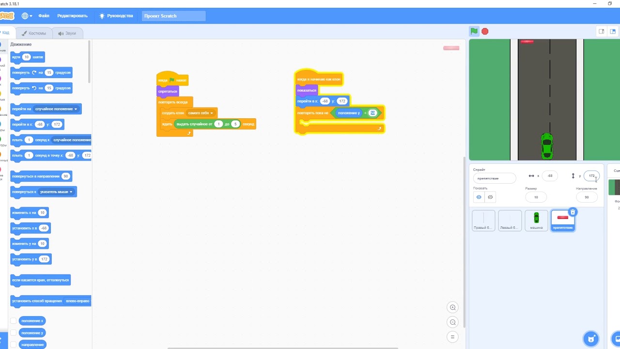Click the спрятаться block in script
This screenshot has width=620, height=349.
pyautogui.click(x=168, y=91)
